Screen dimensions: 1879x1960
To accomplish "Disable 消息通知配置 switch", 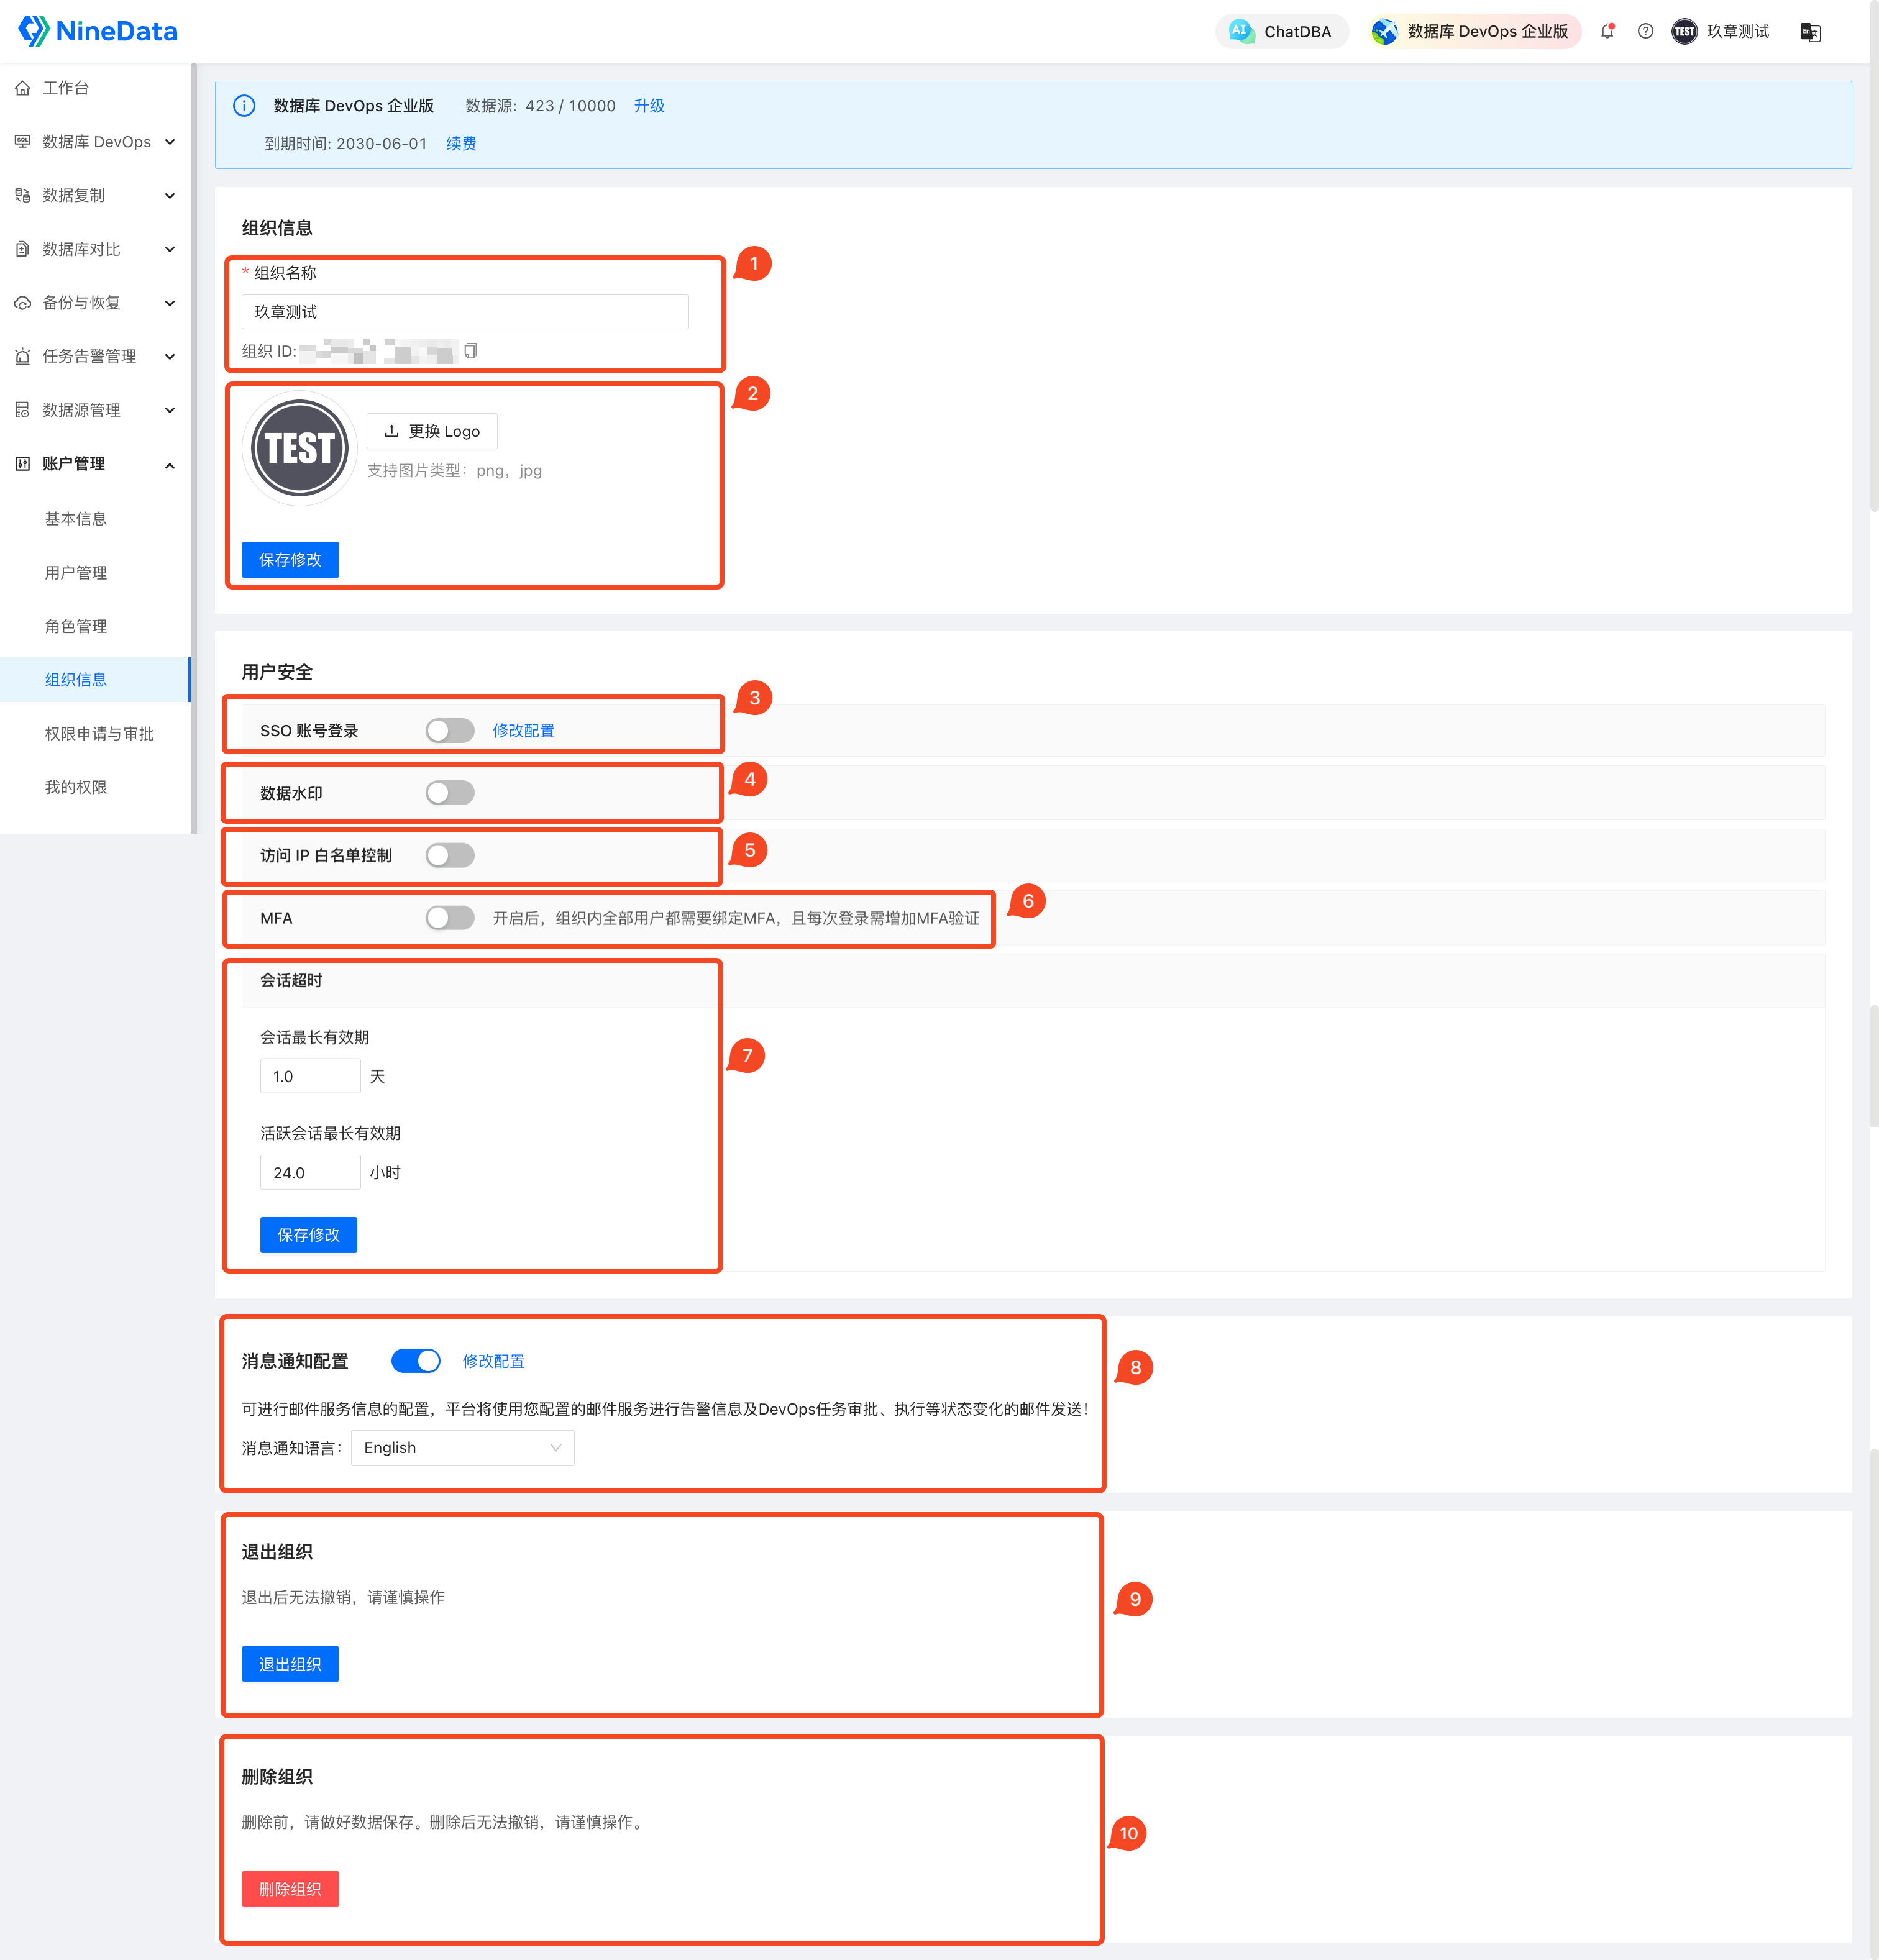I will click(x=415, y=1361).
